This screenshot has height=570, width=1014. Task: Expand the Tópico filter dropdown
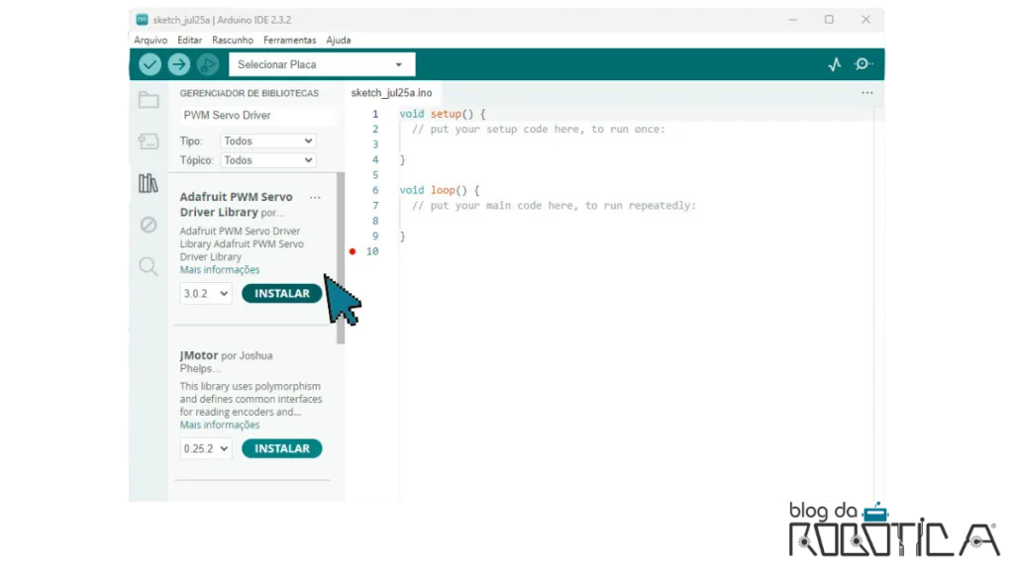267,160
